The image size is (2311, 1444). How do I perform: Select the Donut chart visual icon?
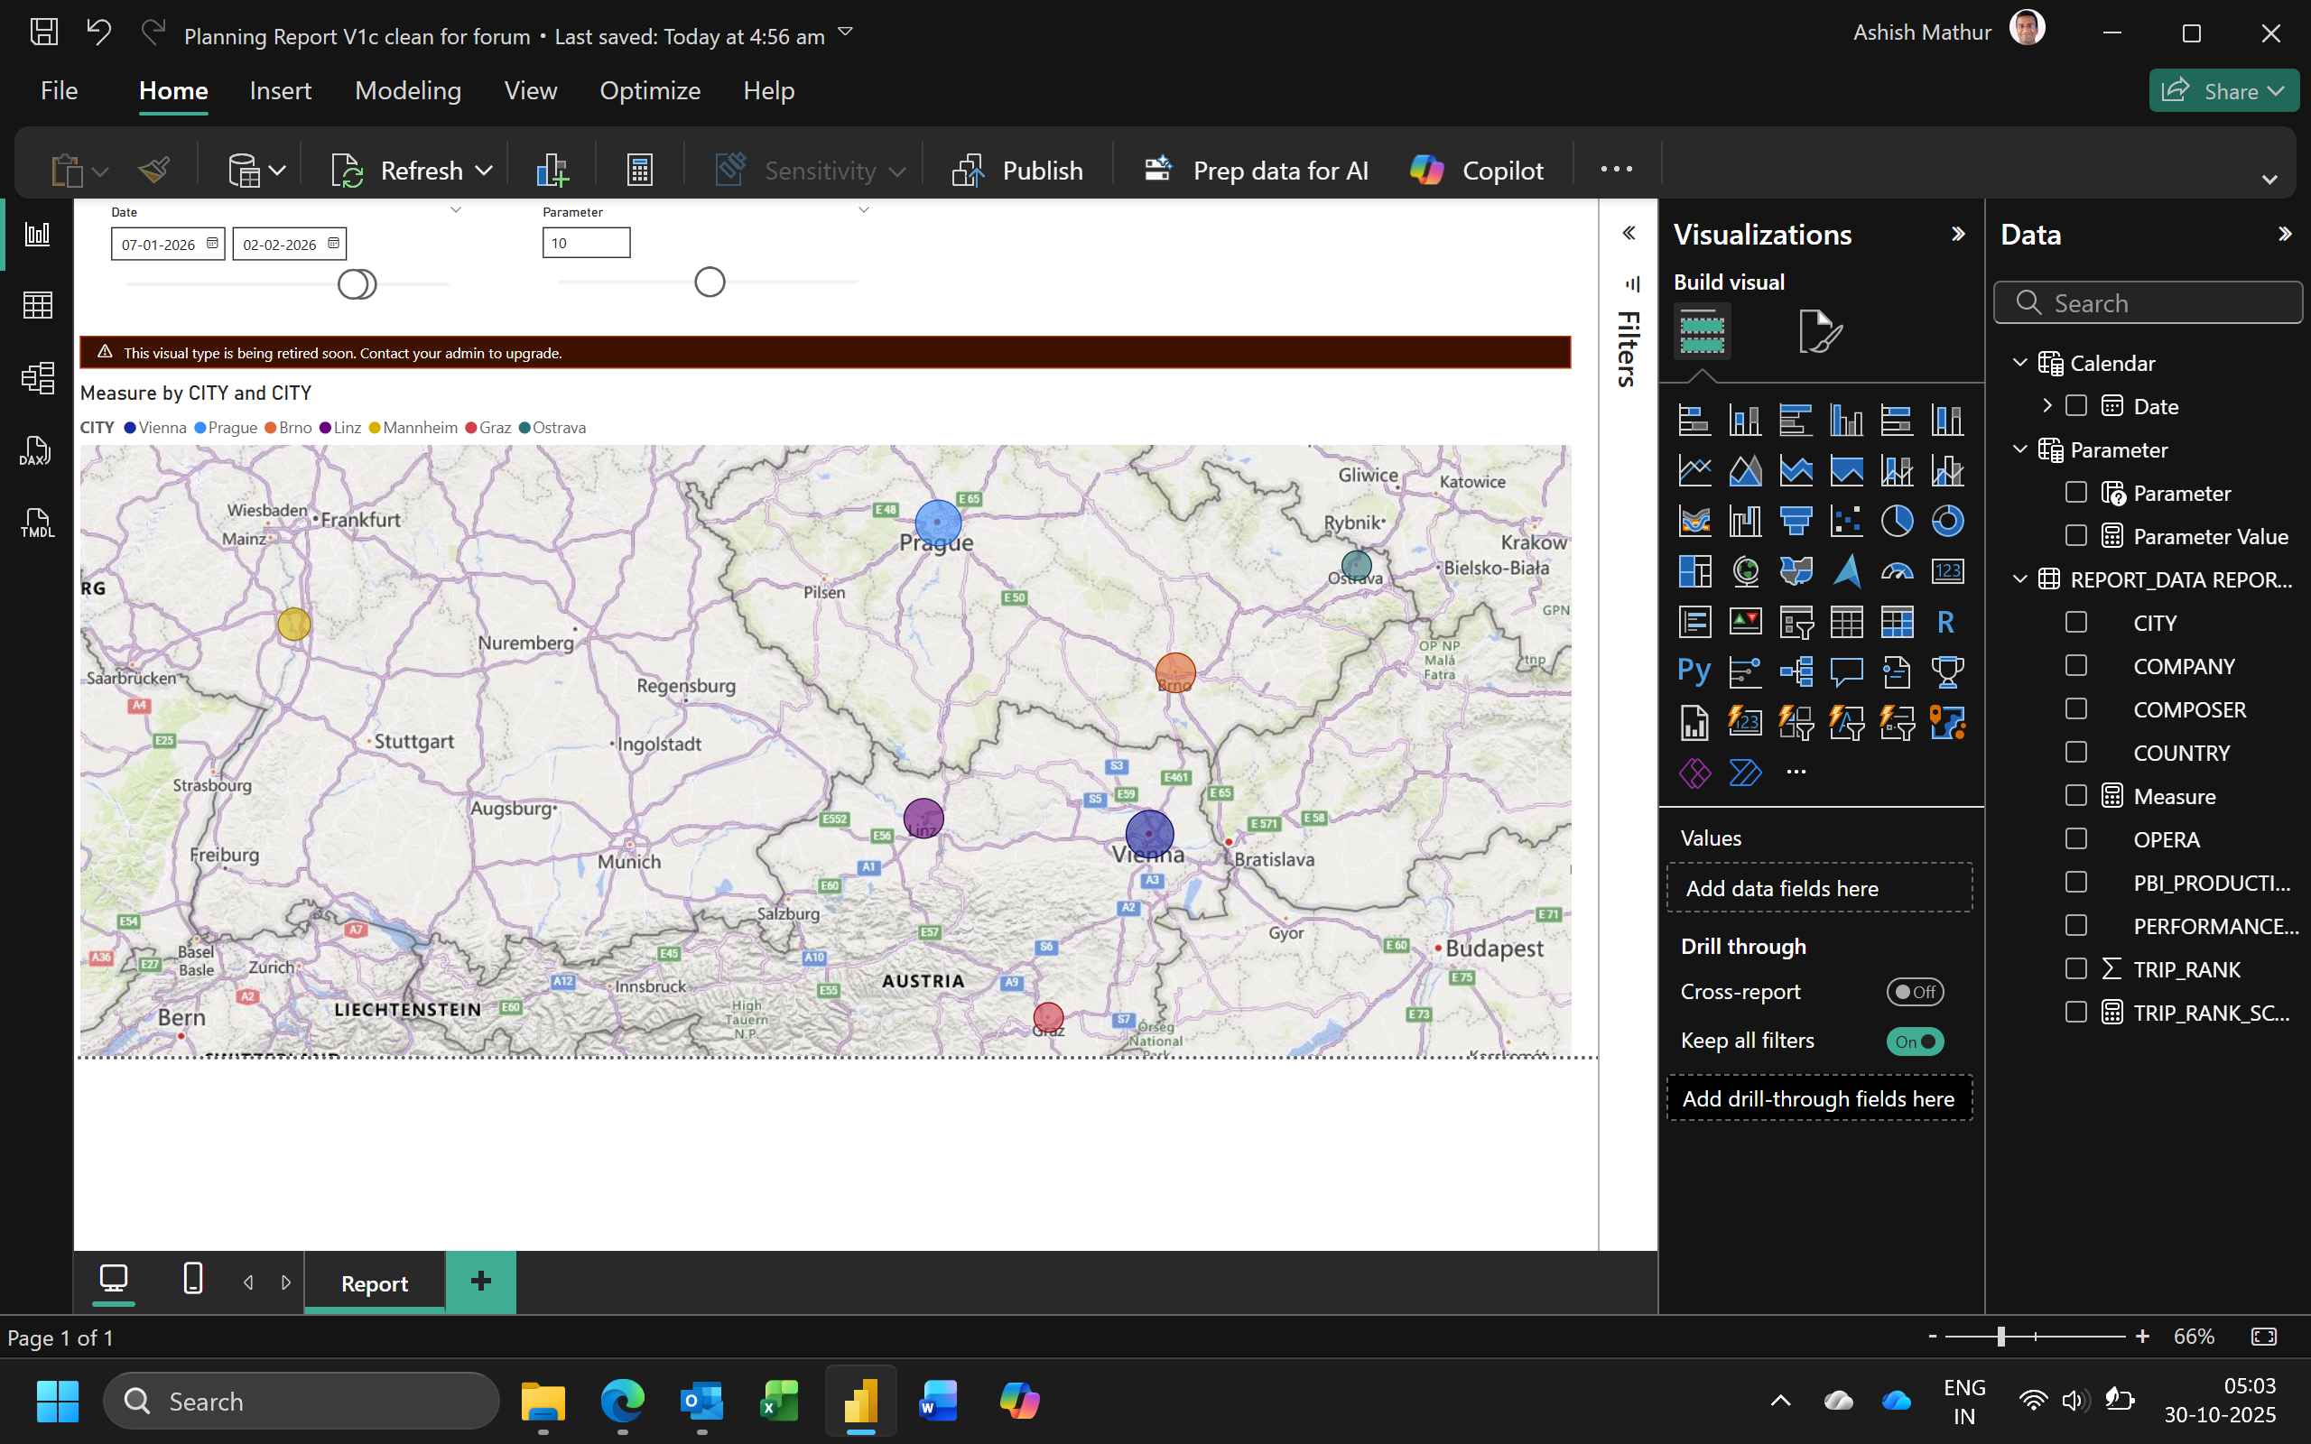click(x=1947, y=521)
